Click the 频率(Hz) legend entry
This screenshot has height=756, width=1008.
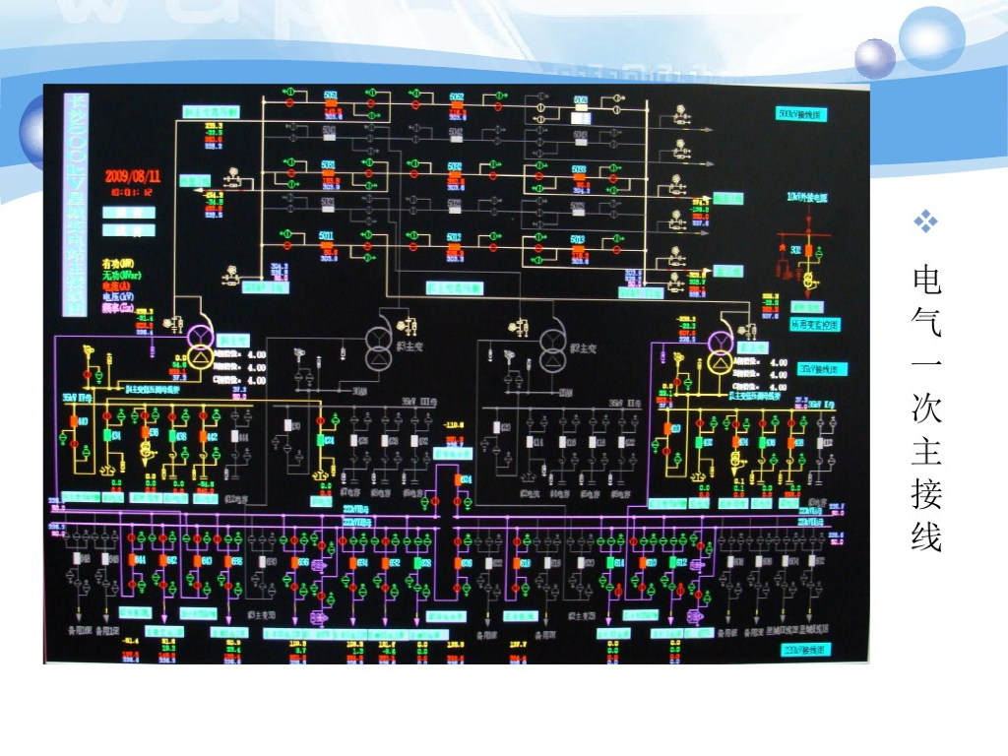[118, 308]
